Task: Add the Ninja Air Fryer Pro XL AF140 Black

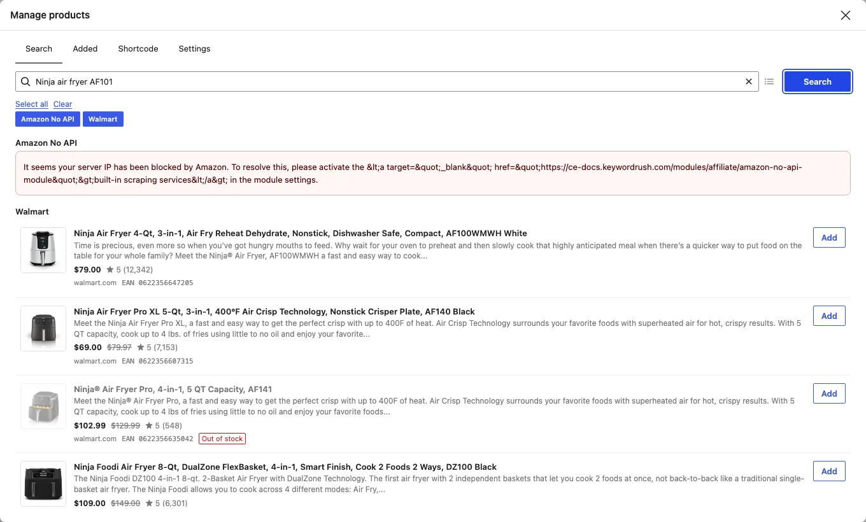Action: pos(829,316)
